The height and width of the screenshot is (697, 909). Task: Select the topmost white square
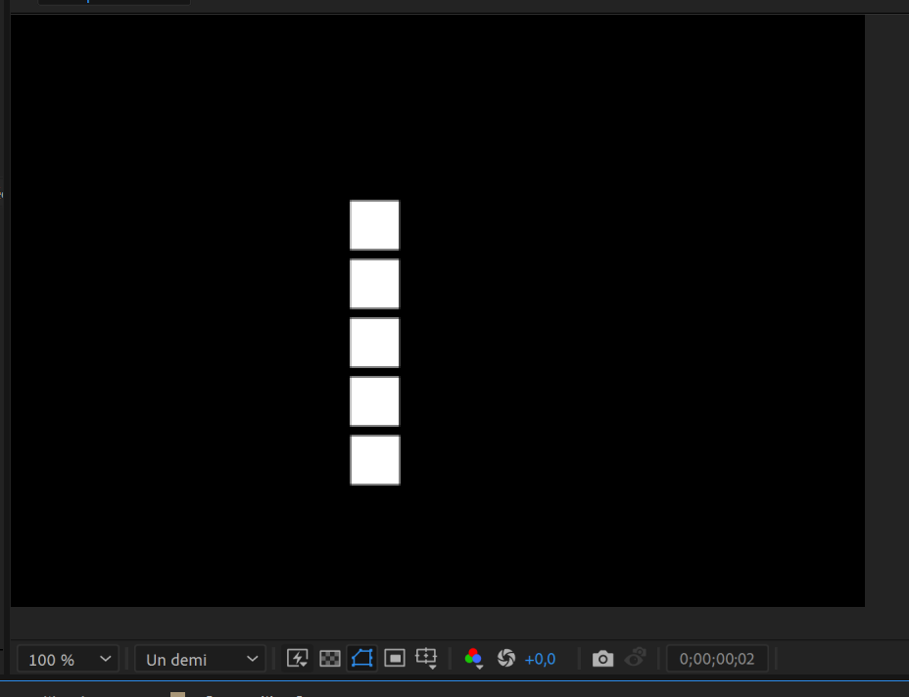[x=374, y=225]
